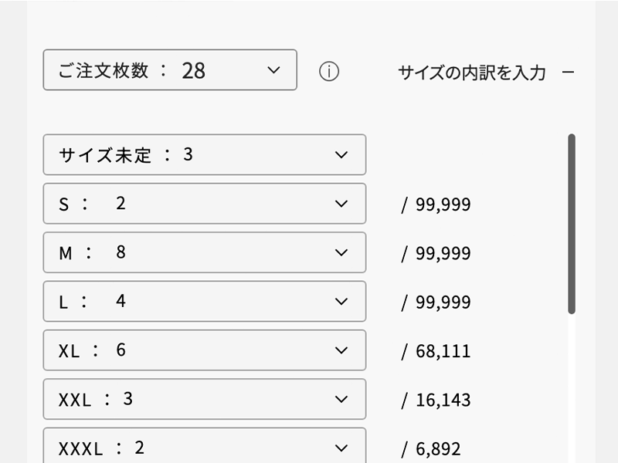Click chevron arrow on サイズ未定 selector
This screenshot has width=618, height=463.
pyautogui.click(x=341, y=155)
